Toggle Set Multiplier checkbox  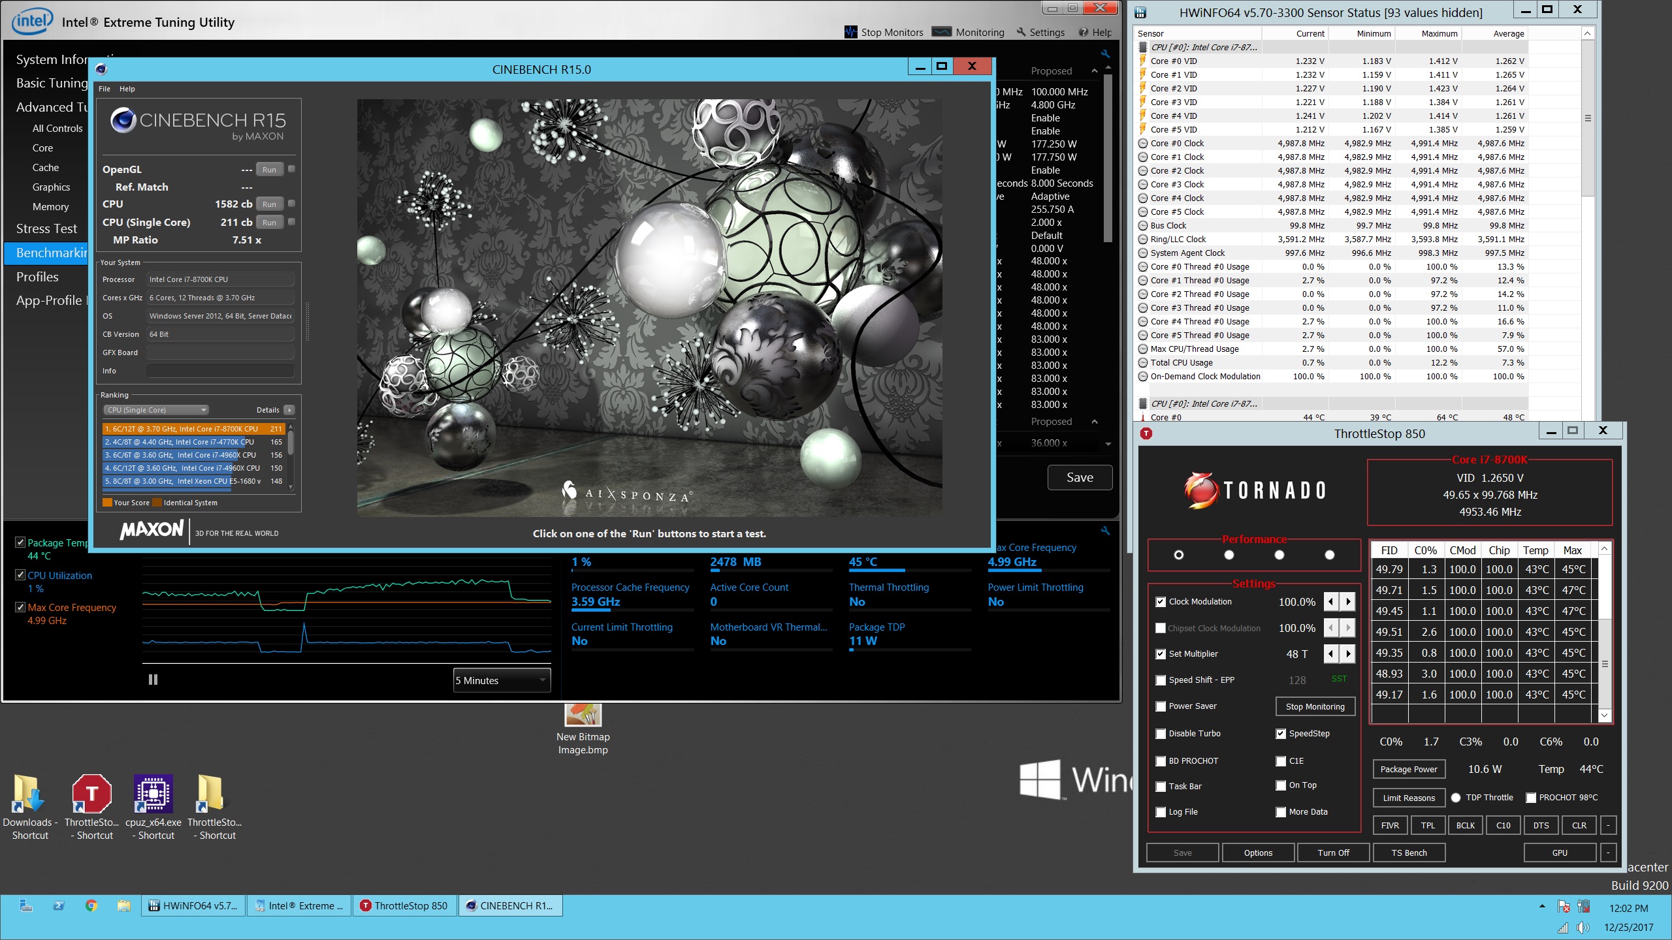tap(1161, 654)
